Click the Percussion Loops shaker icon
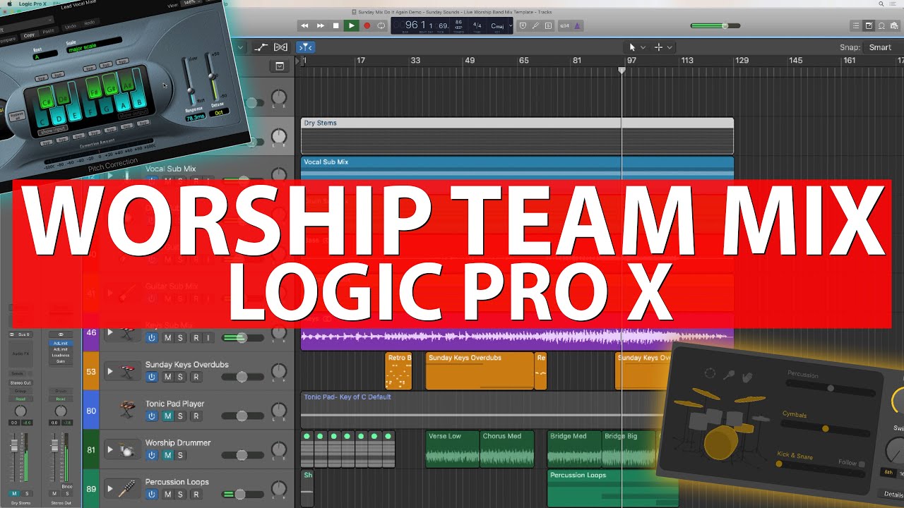 point(128,488)
